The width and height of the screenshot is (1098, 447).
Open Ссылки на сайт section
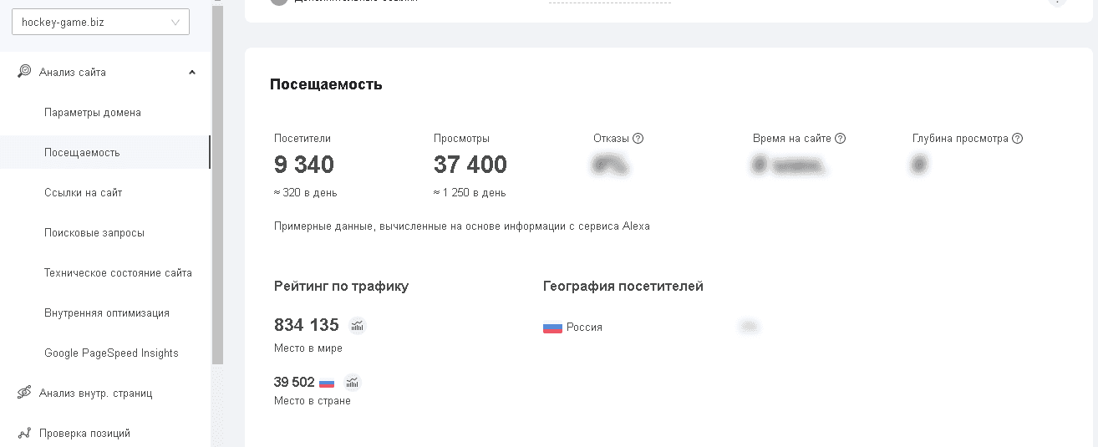click(x=83, y=193)
